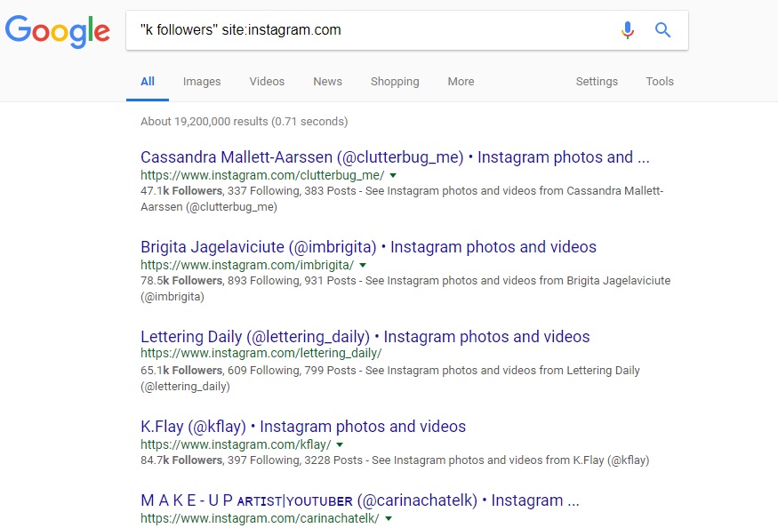
Task: Click the instagram.com/kflay URL text
Action: [236, 444]
